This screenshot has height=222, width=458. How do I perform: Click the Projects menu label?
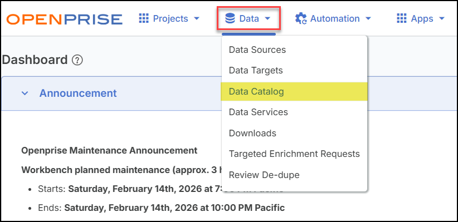click(170, 19)
